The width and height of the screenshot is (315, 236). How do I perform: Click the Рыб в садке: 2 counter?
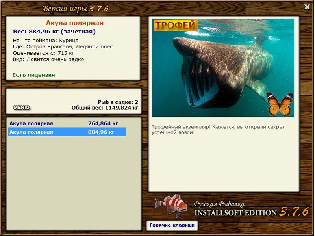[x=118, y=102]
